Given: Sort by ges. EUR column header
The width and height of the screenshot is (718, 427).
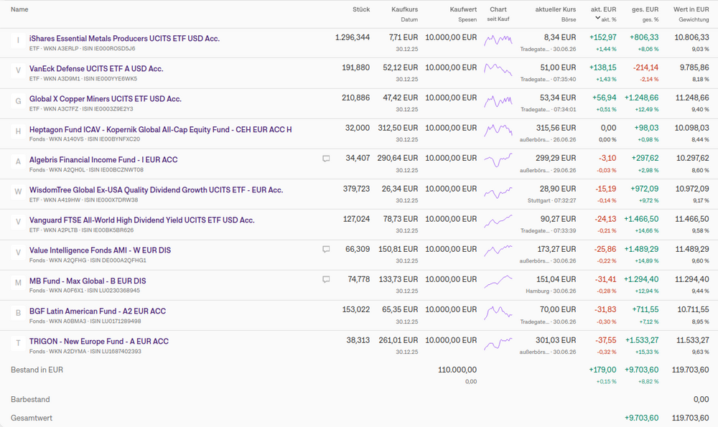Looking at the screenshot, I should pos(645,9).
